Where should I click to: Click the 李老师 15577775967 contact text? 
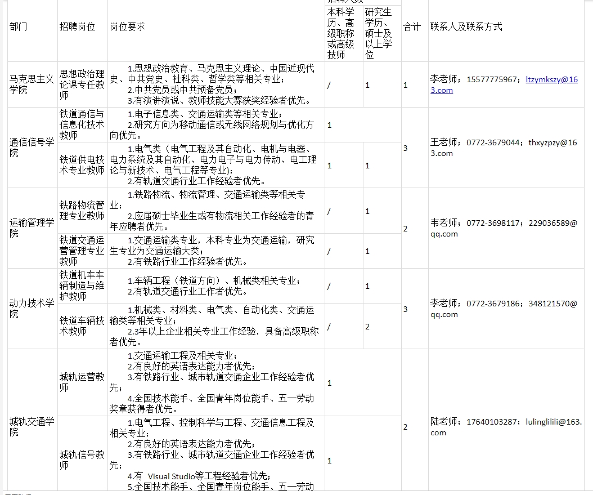pyautogui.click(x=475, y=79)
